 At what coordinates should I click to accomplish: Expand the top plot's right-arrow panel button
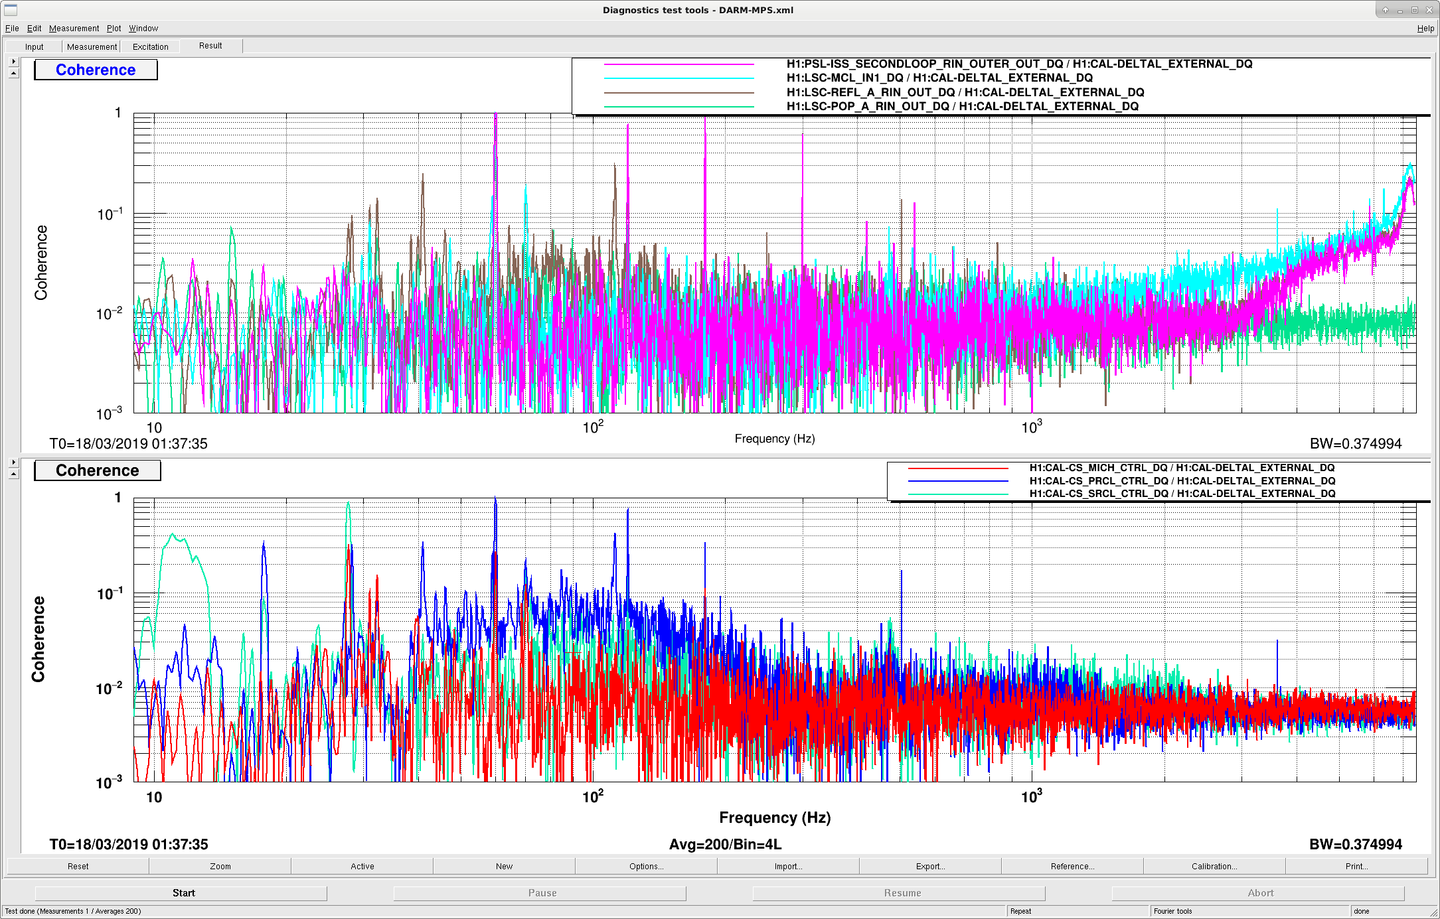[14, 61]
